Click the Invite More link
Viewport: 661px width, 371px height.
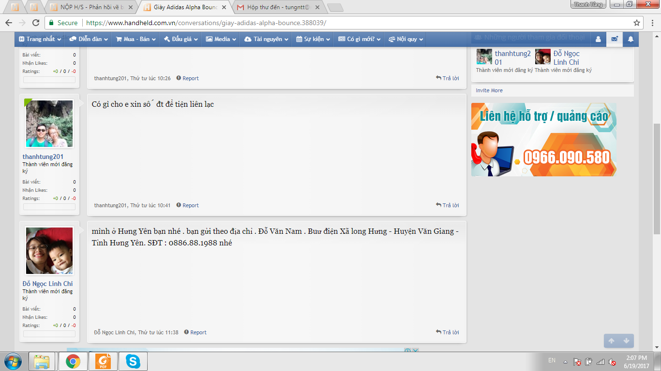[489, 90]
